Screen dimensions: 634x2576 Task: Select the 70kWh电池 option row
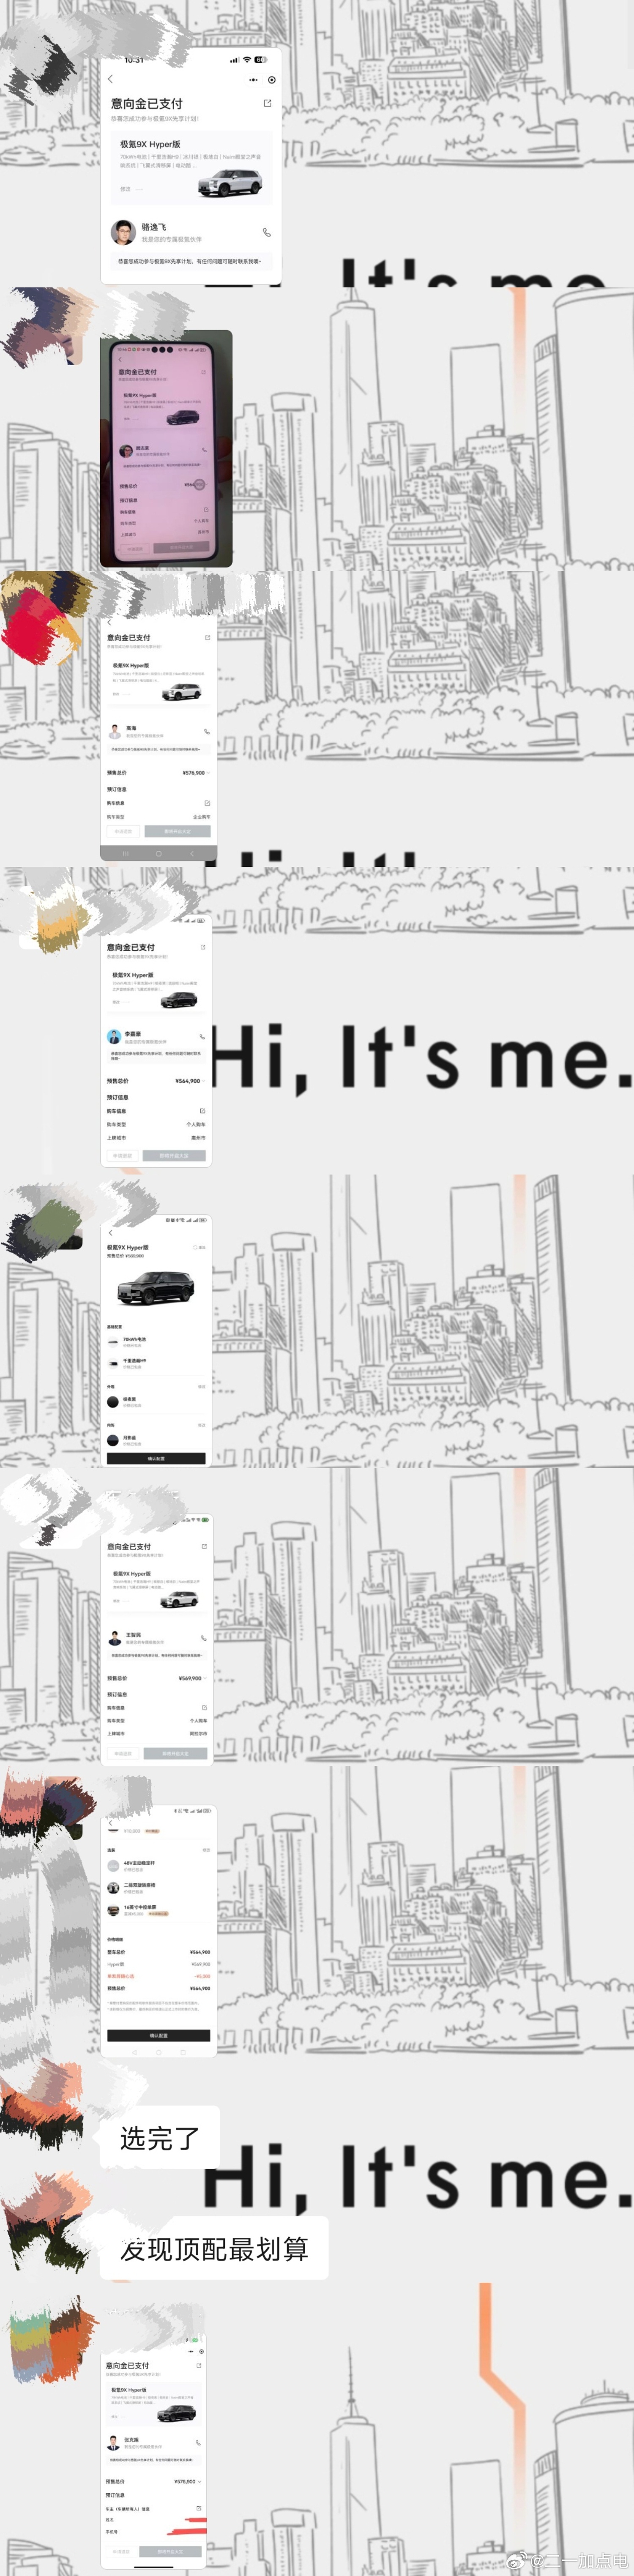pyautogui.click(x=156, y=1341)
